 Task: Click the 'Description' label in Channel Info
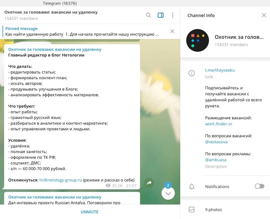pyautogui.click(x=216, y=167)
